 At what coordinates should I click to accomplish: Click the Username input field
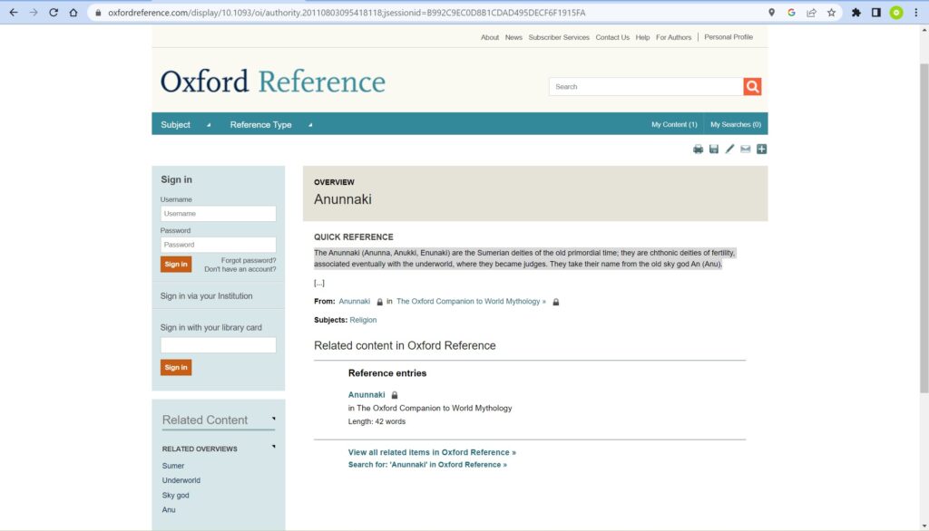tap(219, 214)
